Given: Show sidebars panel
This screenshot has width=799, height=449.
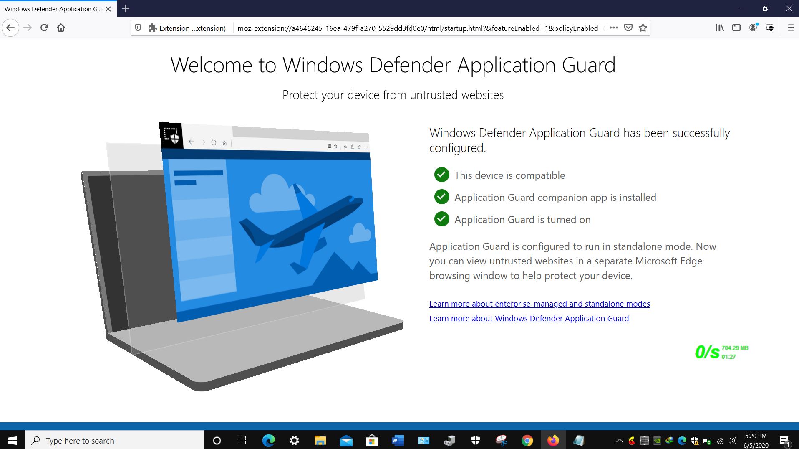Looking at the screenshot, I should pyautogui.click(x=736, y=28).
